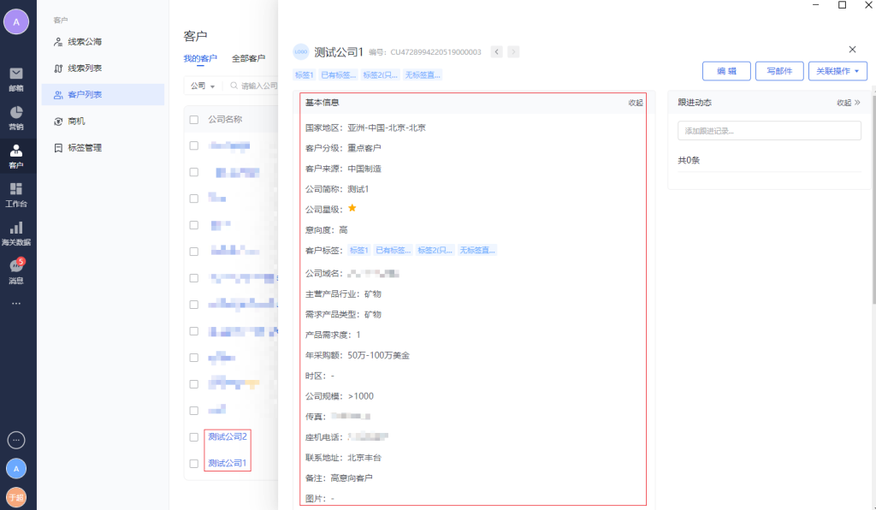Tick the checkbox beside 测试公司1

194,464
